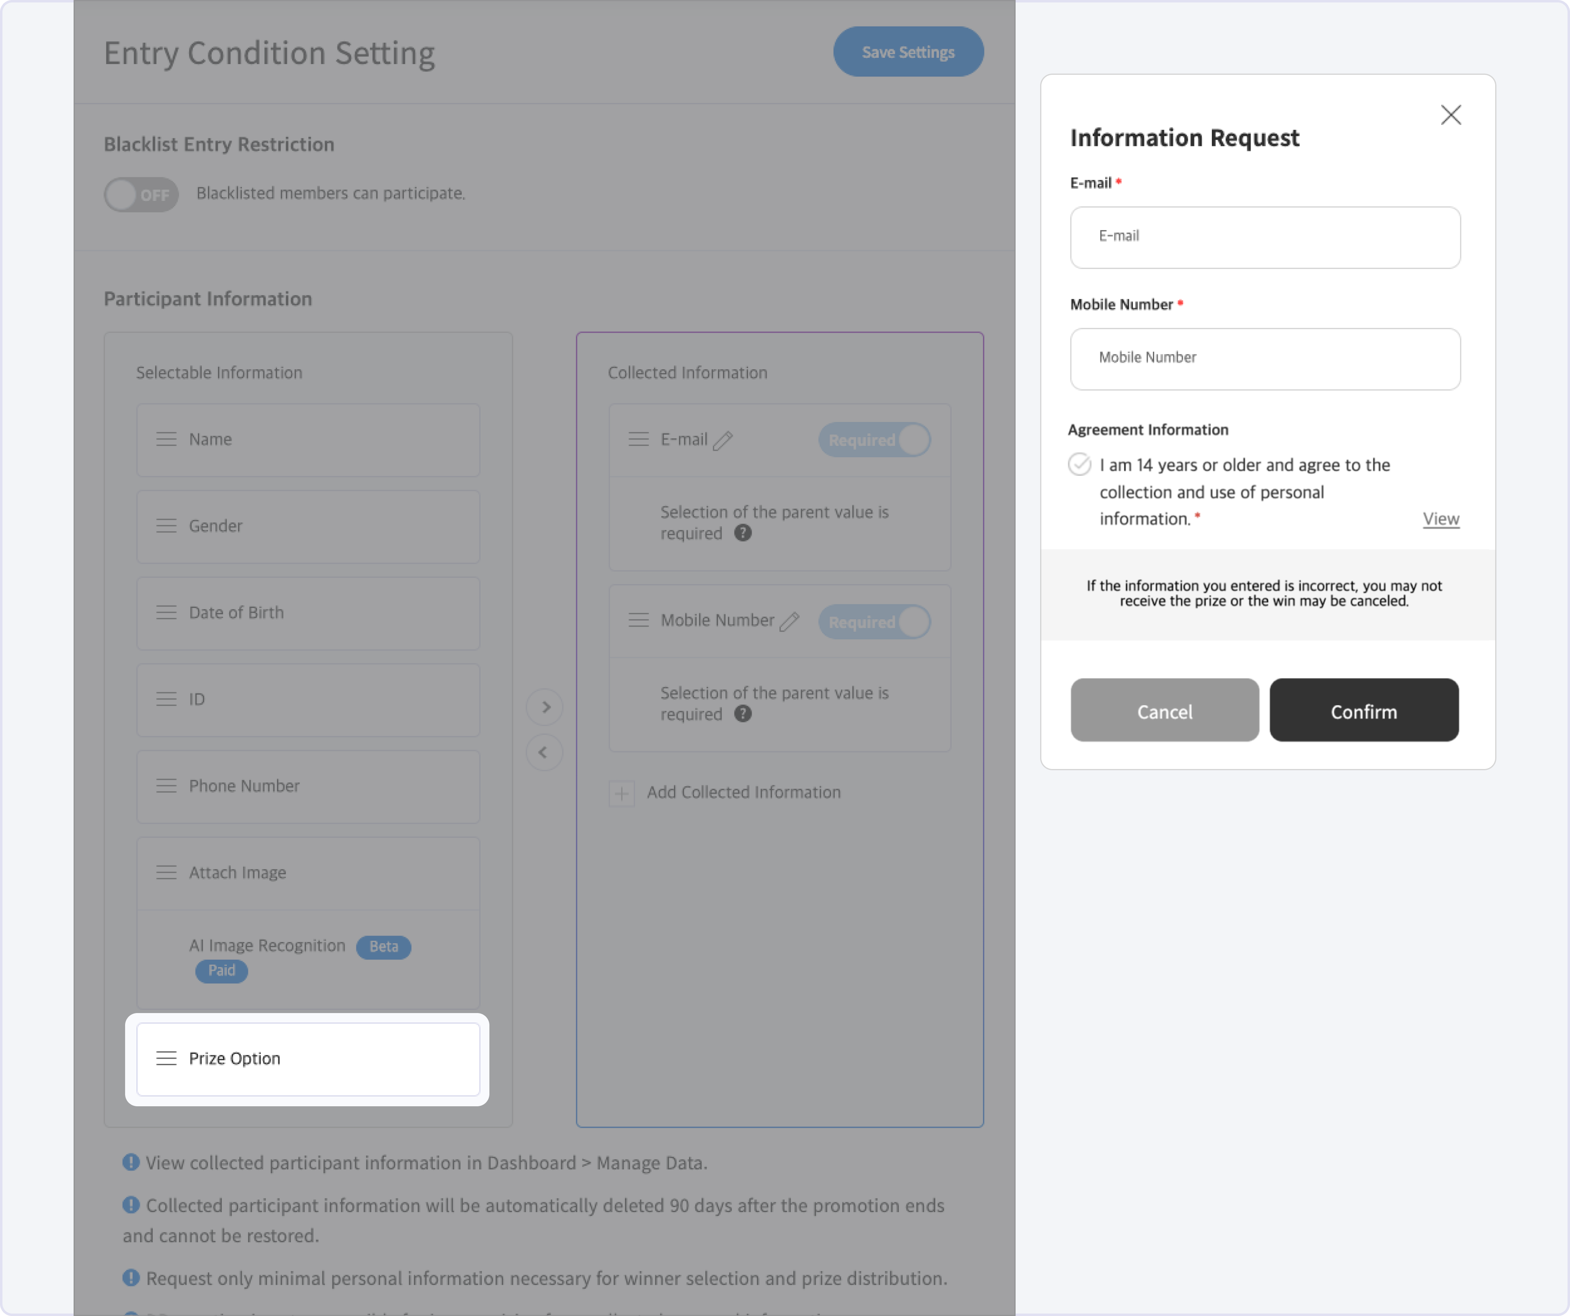Select the Prize Option item in Selectable Information
The width and height of the screenshot is (1570, 1316).
pyautogui.click(x=308, y=1059)
